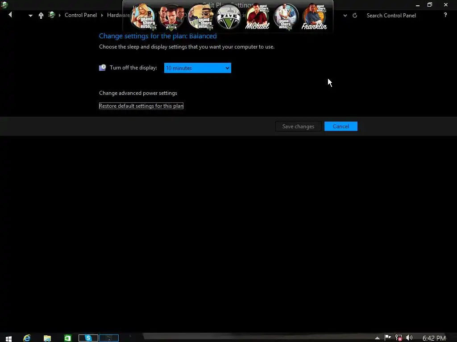This screenshot has height=342, width=457.
Task: Click Control Panel breadcrumb
Action: pos(81,15)
